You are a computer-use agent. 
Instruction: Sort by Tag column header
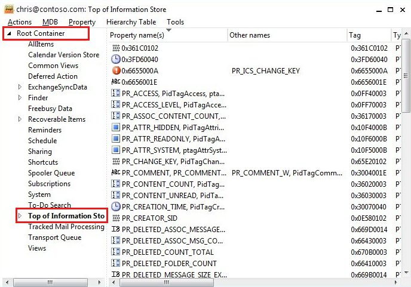point(369,35)
